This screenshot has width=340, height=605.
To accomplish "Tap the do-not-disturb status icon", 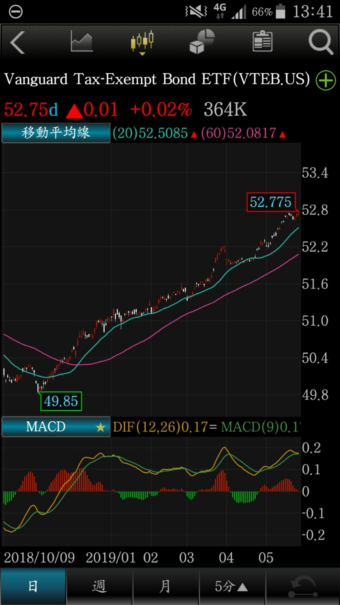I will (x=16, y=12).
